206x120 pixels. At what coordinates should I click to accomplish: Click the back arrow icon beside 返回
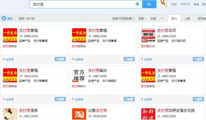(x=4, y=18)
